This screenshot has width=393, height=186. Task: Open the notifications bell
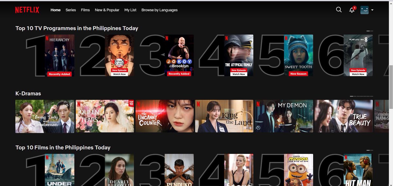click(352, 10)
